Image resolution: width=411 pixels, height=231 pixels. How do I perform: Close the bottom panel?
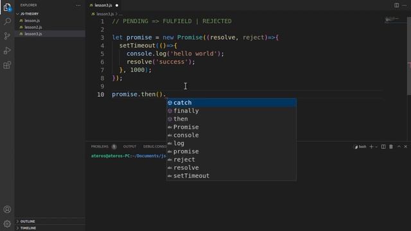point(405,147)
